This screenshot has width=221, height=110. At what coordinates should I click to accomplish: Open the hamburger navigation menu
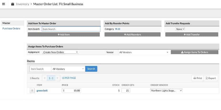click(x=3, y=4)
